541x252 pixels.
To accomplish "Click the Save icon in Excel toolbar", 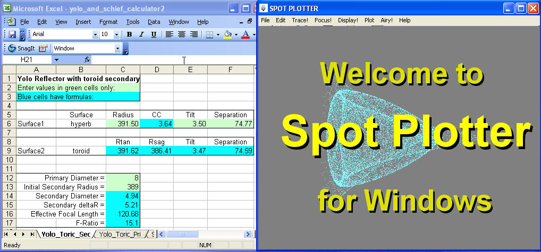I will point(12,34).
